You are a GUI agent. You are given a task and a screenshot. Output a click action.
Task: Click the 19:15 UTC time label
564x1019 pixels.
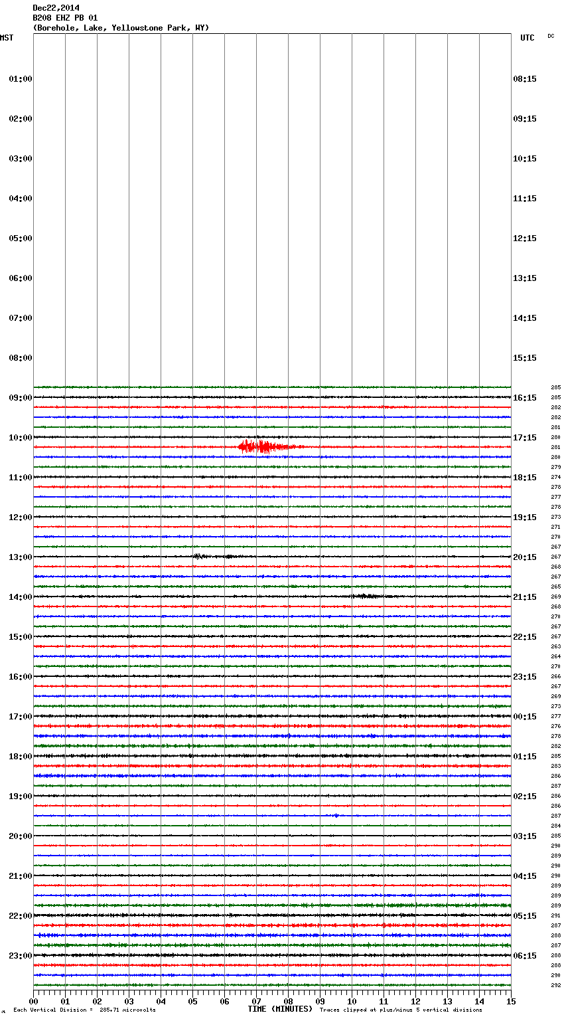point(525,517)
